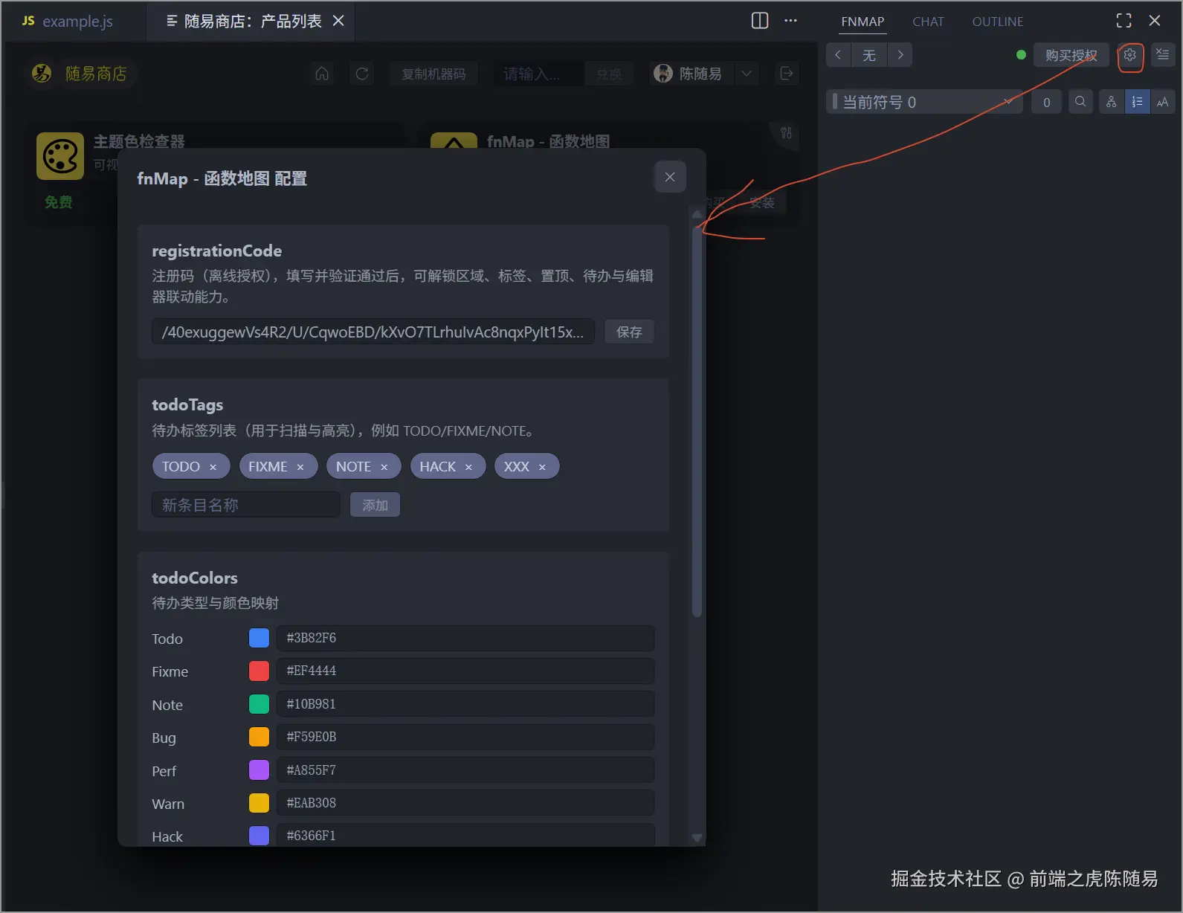Click the Note hex field #10B981
Screen dimensions: 1183x913
click(465, 704)
